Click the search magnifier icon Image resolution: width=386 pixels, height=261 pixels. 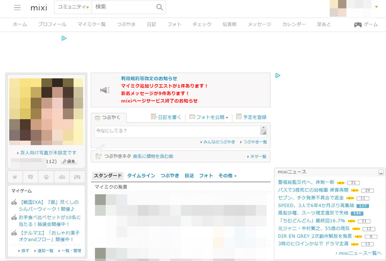click(160, 7)
